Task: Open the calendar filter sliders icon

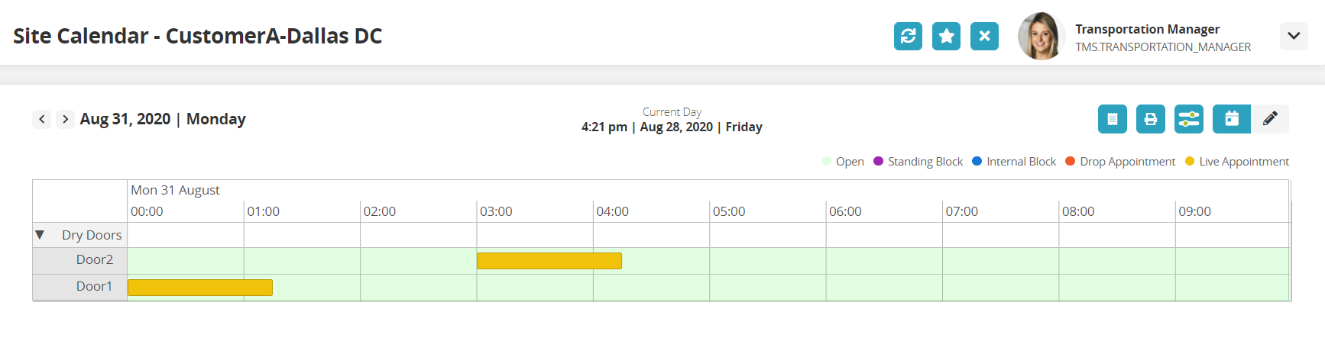Action: (x=1188, y=119)
